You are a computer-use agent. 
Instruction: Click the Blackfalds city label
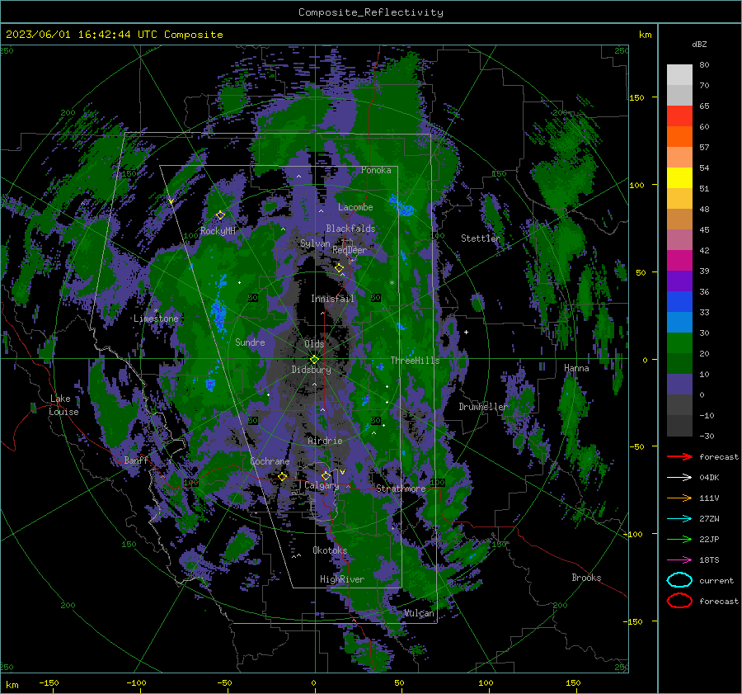350,229
